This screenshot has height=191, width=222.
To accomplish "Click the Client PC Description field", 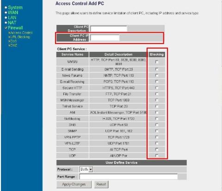I will [x=109, y=29].
